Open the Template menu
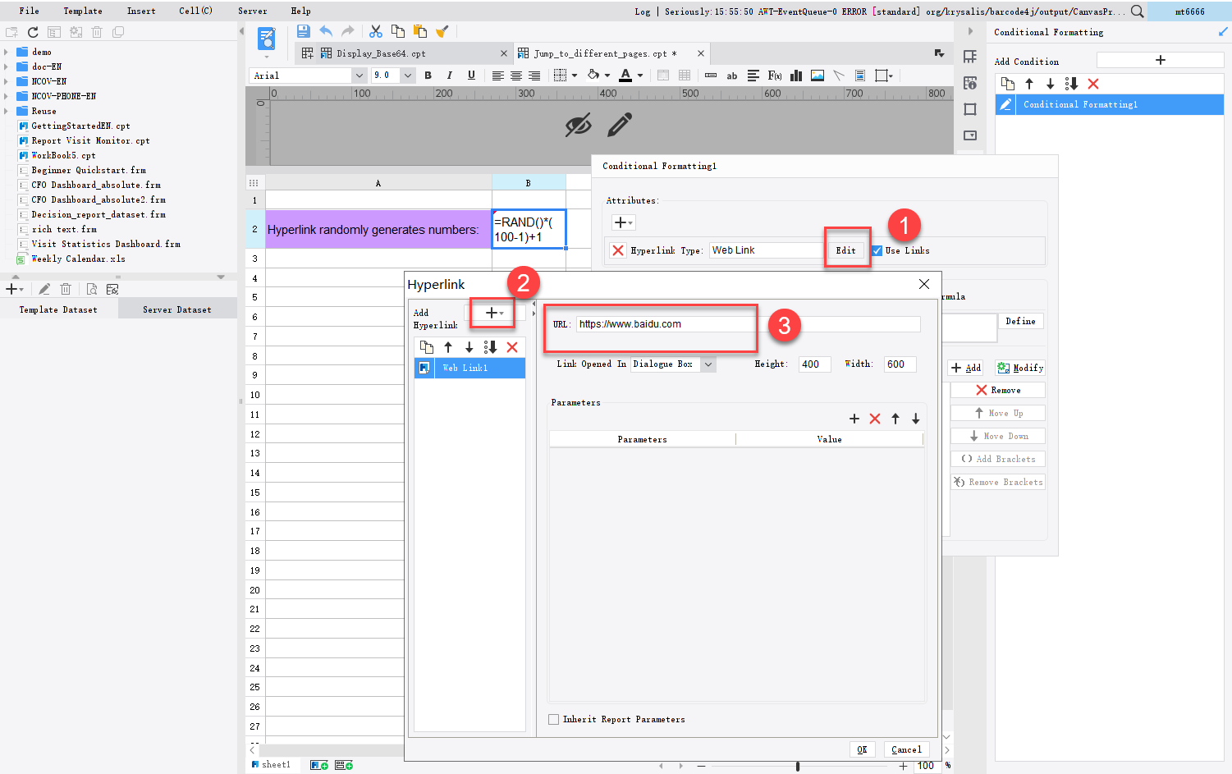 tap(83, 11)
